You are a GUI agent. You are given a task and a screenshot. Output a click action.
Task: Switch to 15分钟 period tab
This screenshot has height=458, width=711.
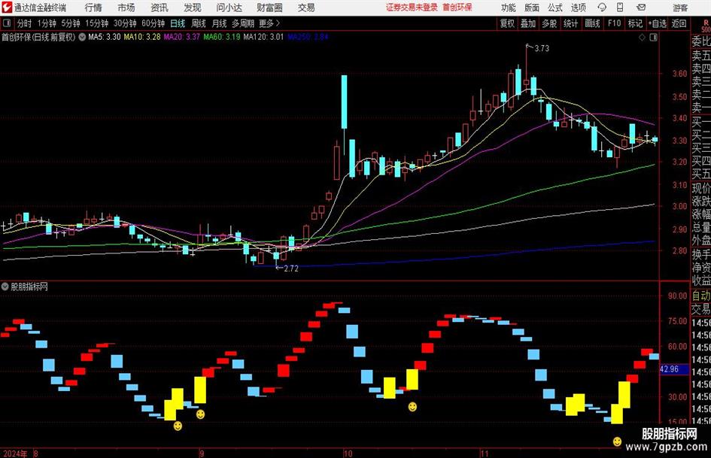click(x=96, y=23)
